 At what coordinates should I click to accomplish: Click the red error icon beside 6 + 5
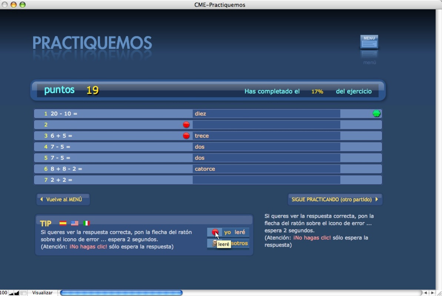click(186, 135)
